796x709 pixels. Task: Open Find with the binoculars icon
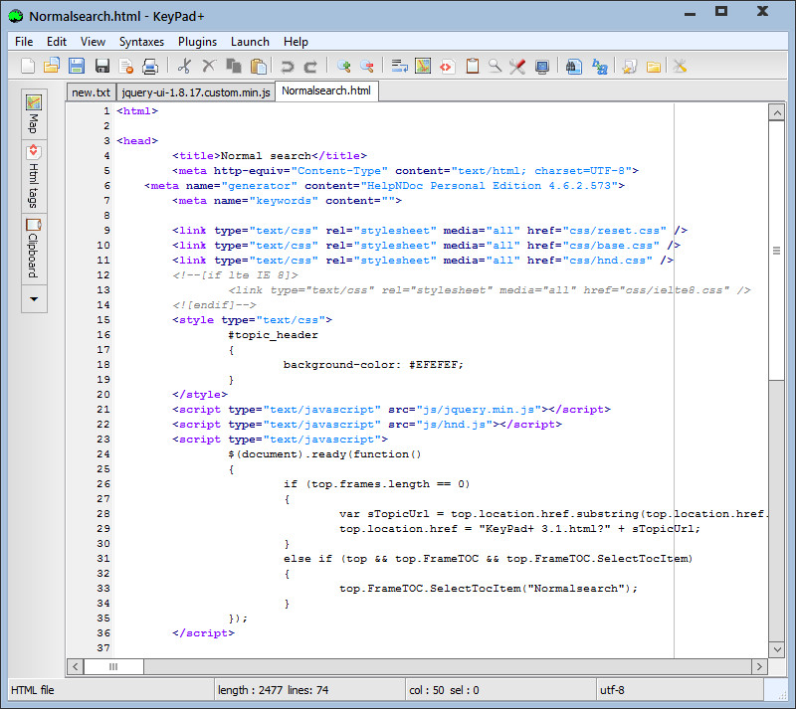(x=574, y=66)
